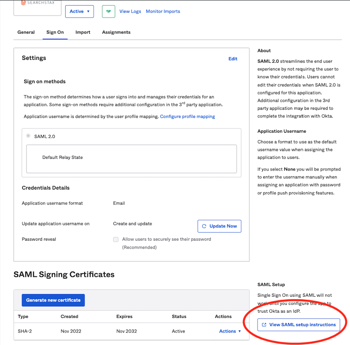Click the 'Application Username' sidebar heading
The height and width of the screenshot is (345, 350).
[282, 131]
